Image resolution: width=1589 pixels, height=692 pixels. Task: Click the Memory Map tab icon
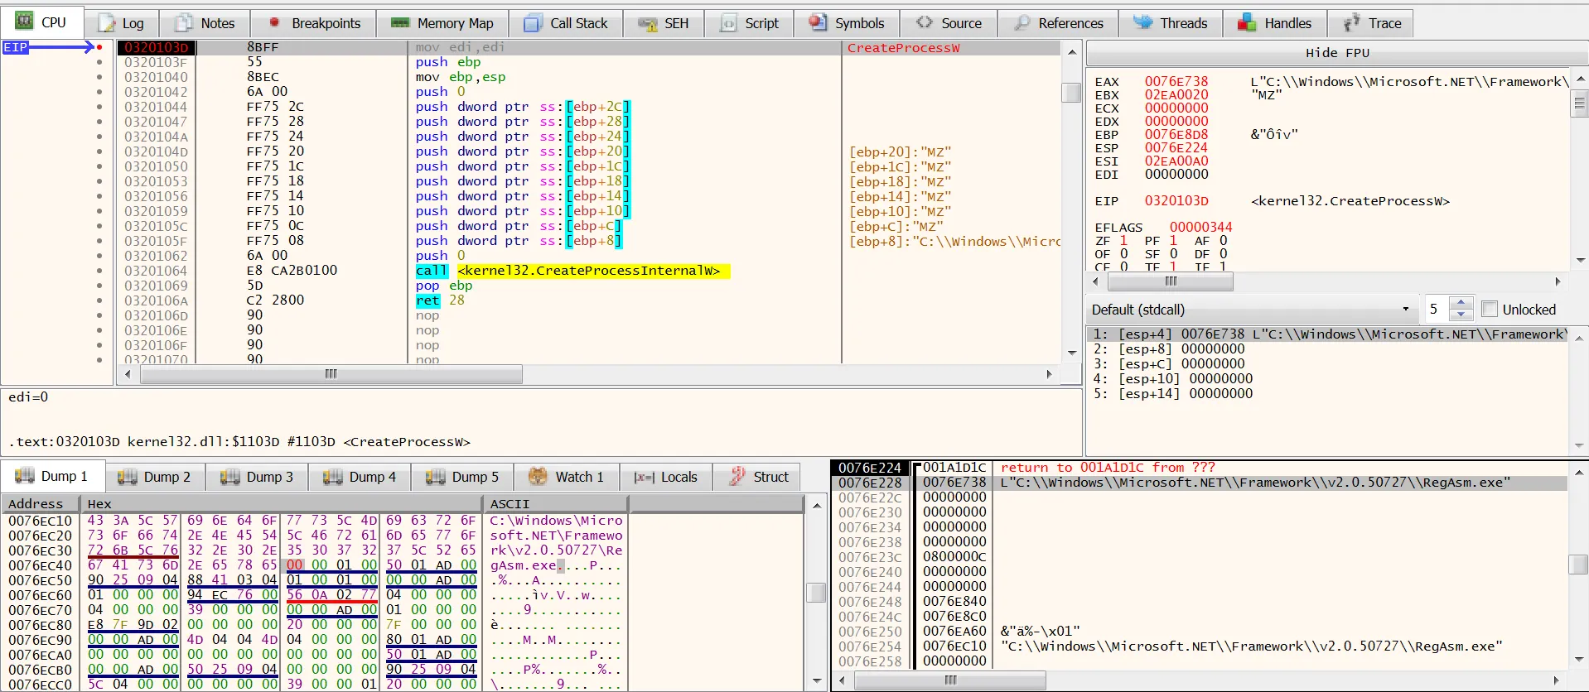pyautogui.click(x=400, y=22)
